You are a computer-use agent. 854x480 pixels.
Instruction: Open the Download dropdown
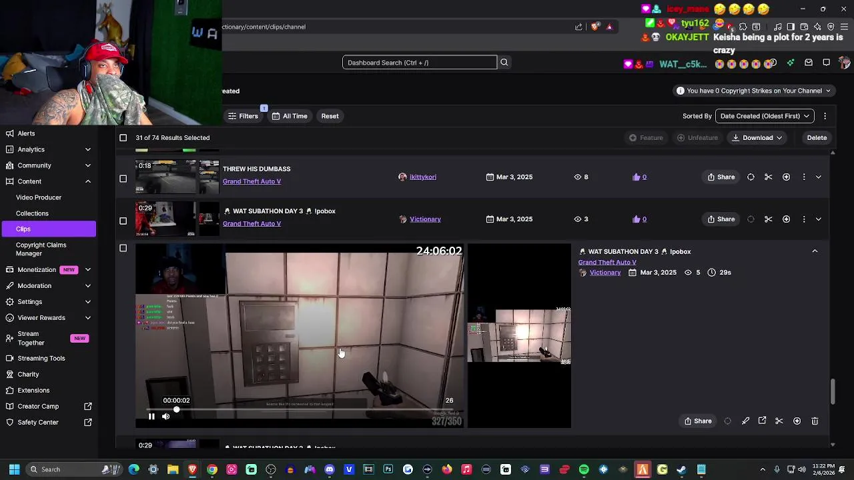point(757,137)
